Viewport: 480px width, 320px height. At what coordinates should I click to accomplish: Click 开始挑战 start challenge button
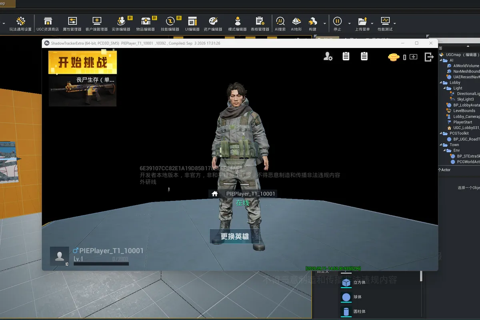pos(83,62)
